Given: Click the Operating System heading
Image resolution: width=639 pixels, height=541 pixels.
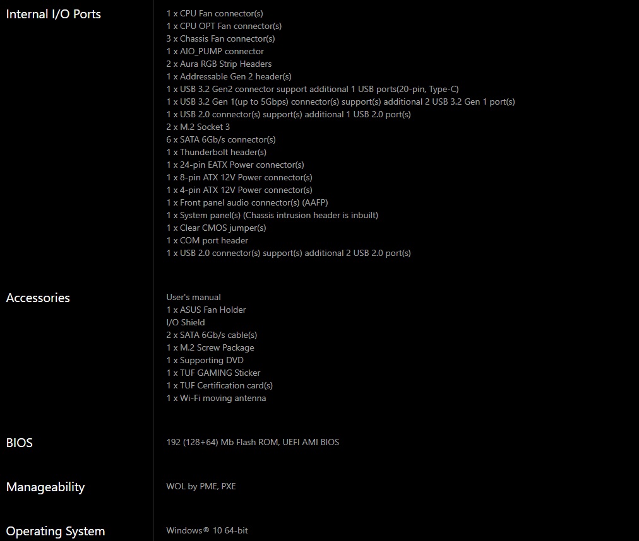Looking at the screenshot, I should click(56, 531).
